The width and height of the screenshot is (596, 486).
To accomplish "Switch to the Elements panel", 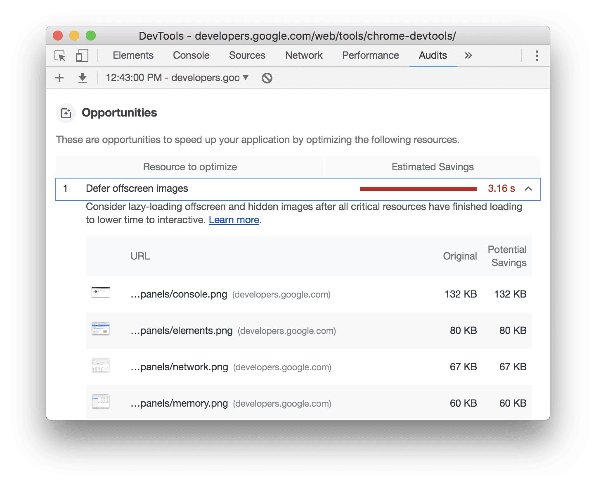I will tap(132, 55).
